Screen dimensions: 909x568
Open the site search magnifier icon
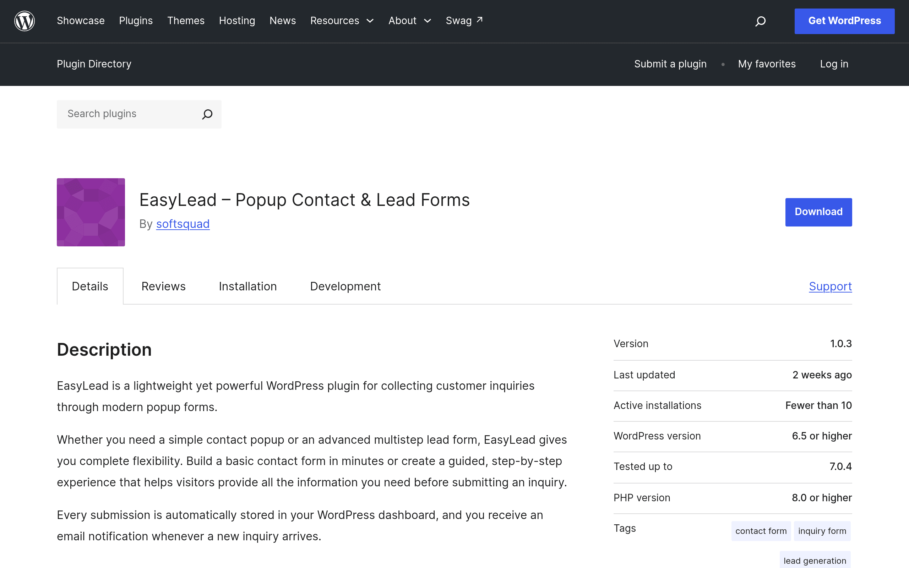tap(760, 21)
